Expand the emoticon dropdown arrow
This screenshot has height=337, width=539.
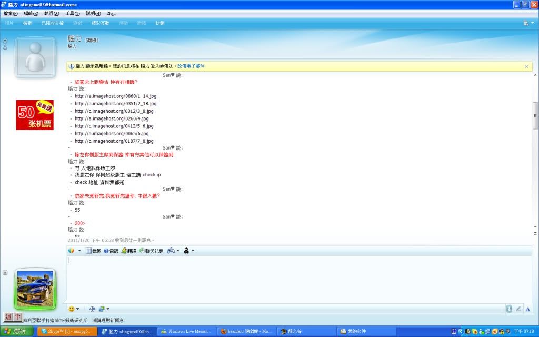coord(77,309)
